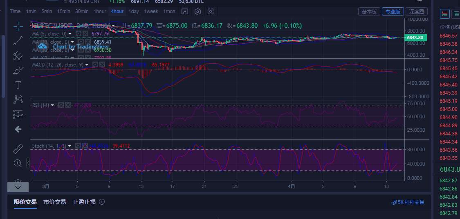Remove the Stoch indicator

[85, 146]
